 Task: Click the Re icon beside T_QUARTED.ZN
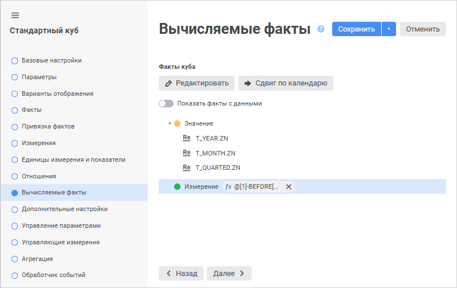click(186, 168)
